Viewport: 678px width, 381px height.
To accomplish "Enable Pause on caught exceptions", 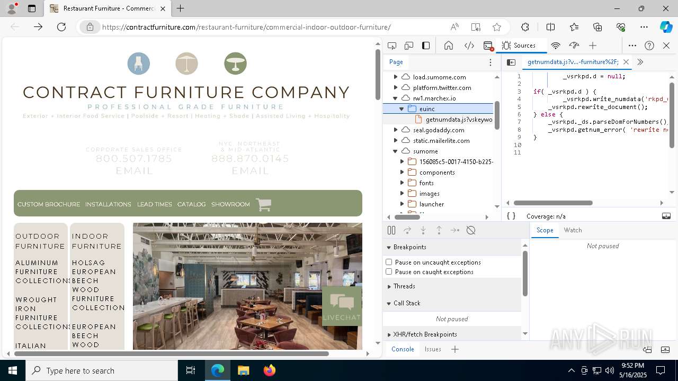I will point(389,271).
